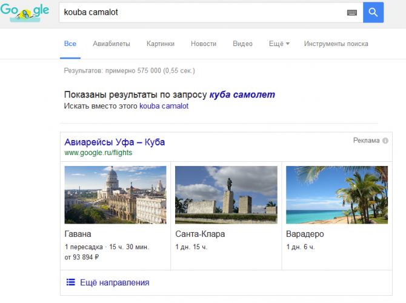Image resolution: width=406 pixels, height=303 pixels.
Task: Click the Санта-Клара monument photo
Action: point(226,195)
